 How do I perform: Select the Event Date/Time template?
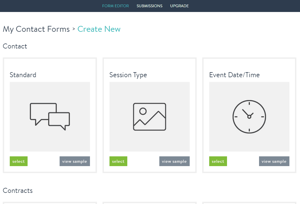click(x=218, y=161)
